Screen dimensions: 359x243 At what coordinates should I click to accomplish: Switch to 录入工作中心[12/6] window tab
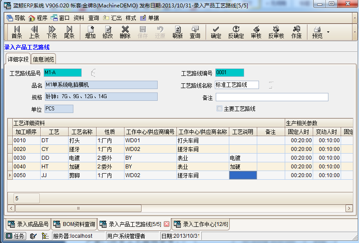pyautogui.click(x=201, y=224)
